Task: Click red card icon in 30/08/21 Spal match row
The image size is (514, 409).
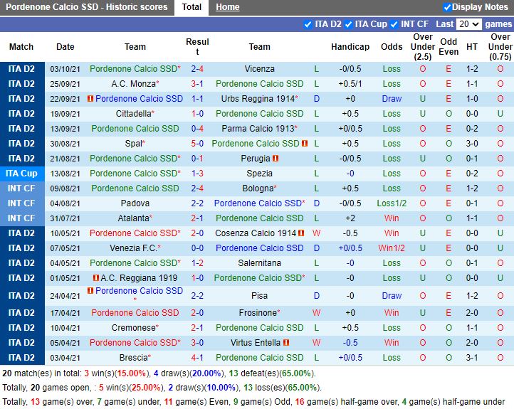Action: click(304, 144)
